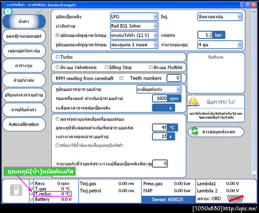Enable the Valvetronic system checkbox
The width and height of the screenshot is (259, 213).
[57, 67]
